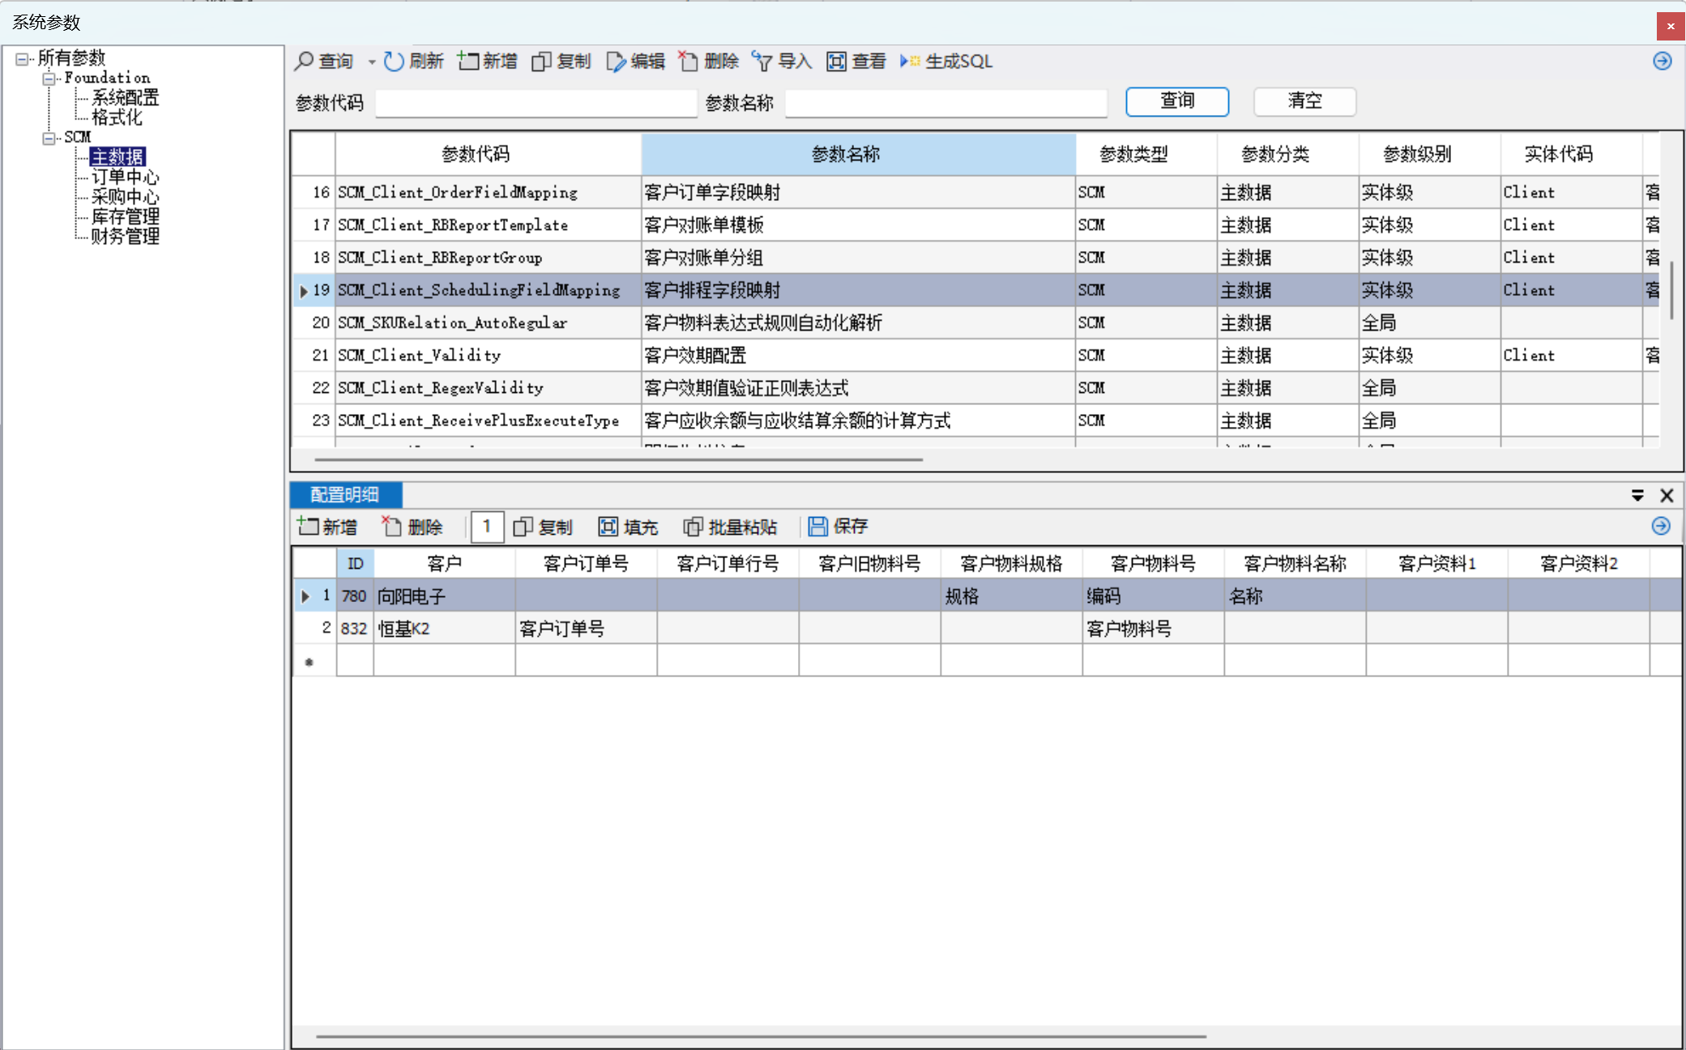
Task: Collapse the Foundation tree node
Action: tap(49, 79)
